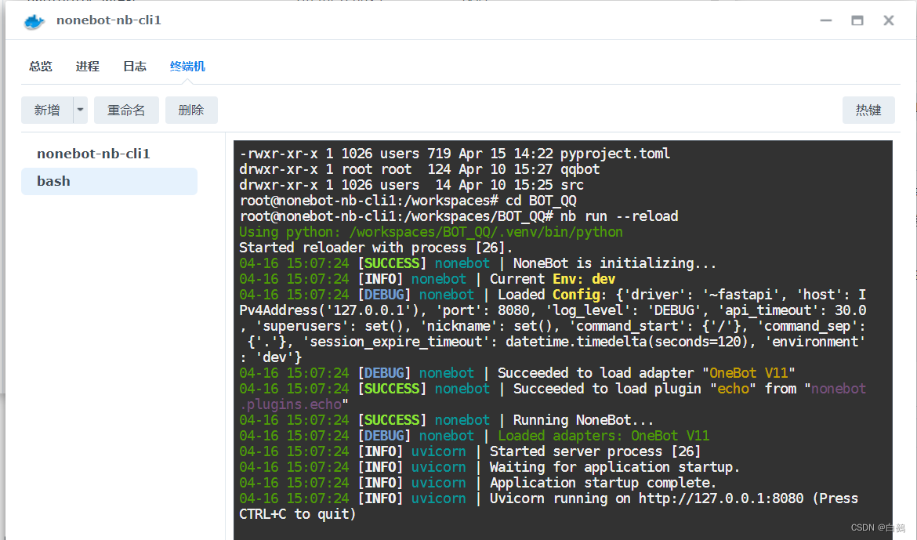Image resolution: width=917 pixels, height=540 pixels.
Task: Click 'Started server process [26]' line
Action: pos(469,451)
